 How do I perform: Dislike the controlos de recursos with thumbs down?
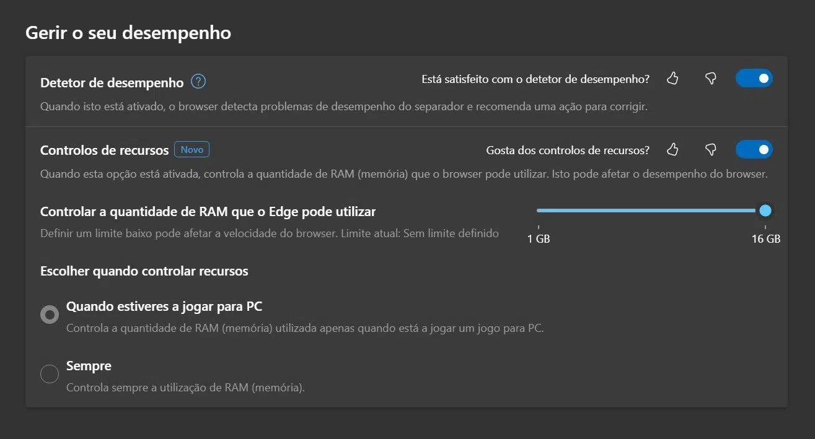(x=711, y=150)
